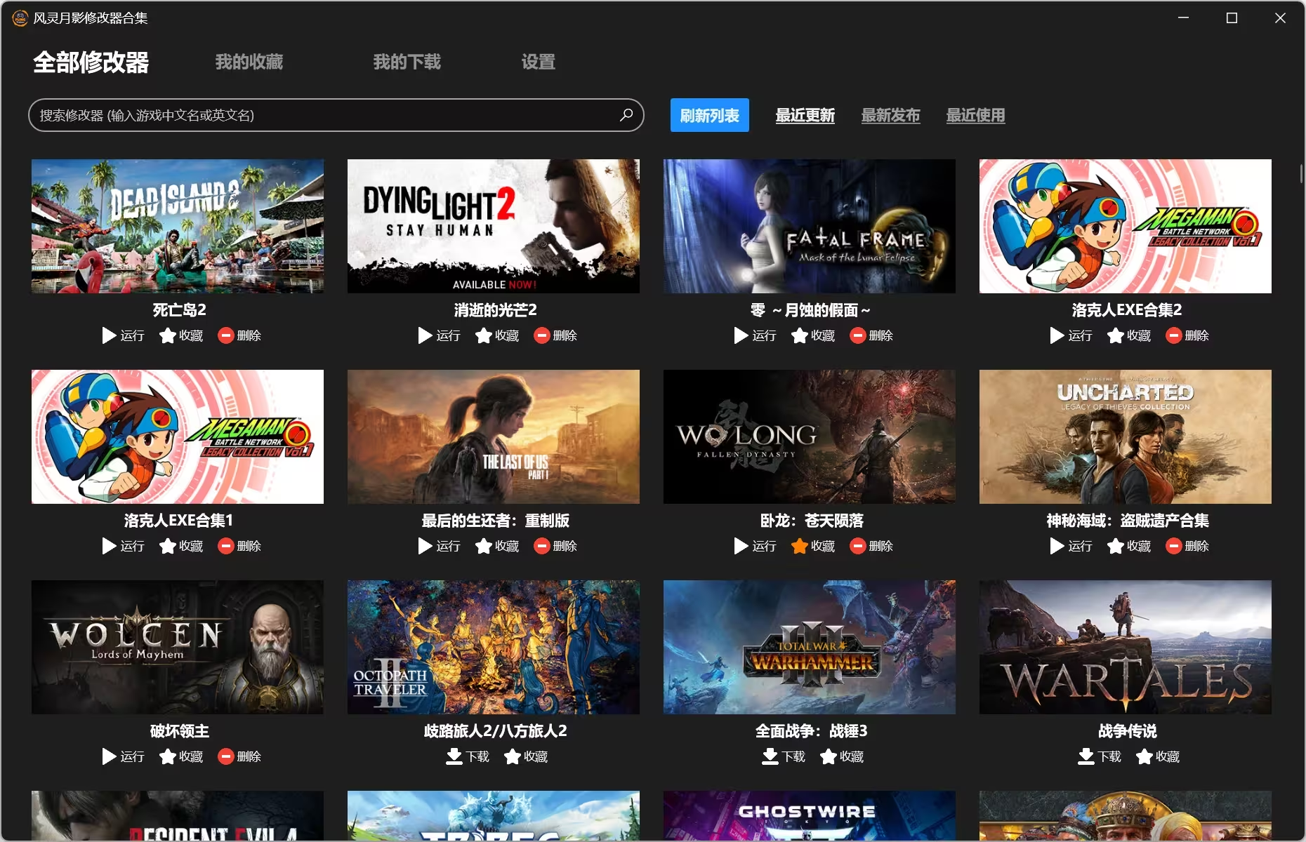Viewport: 1306px width, 842px height.
Task: Download the 战争传说 trainer
Action: coord(1100,756)
